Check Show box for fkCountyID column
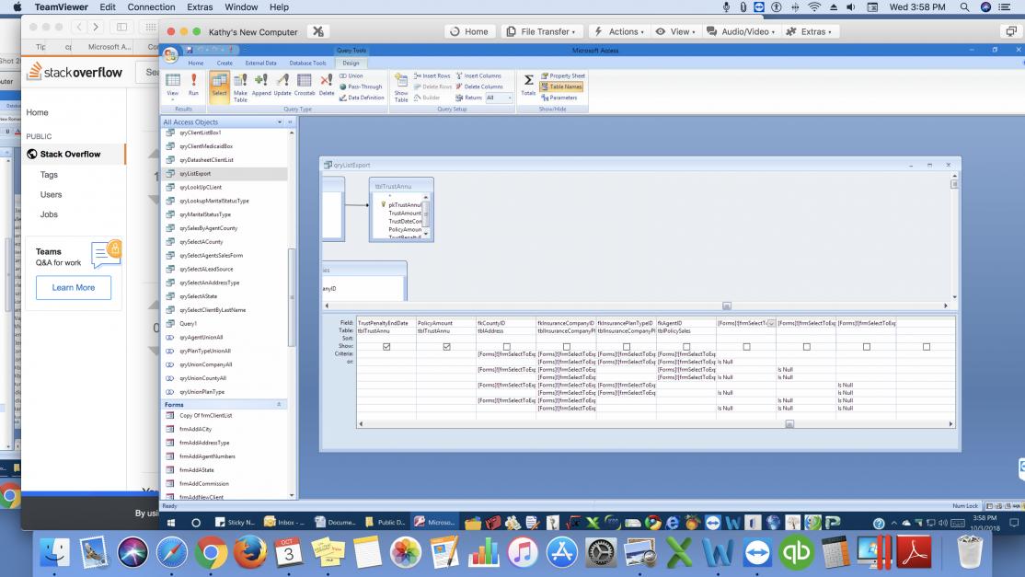1025x577 pixels. (x=507, y=346)
